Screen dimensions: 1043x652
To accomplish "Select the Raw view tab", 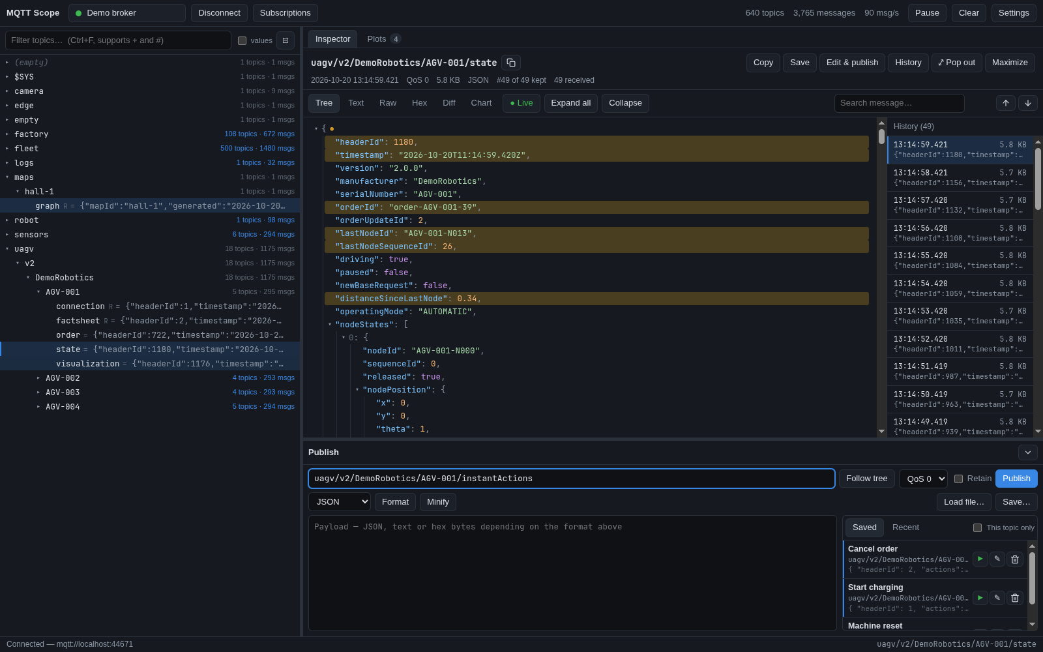I will click(388, 103).
